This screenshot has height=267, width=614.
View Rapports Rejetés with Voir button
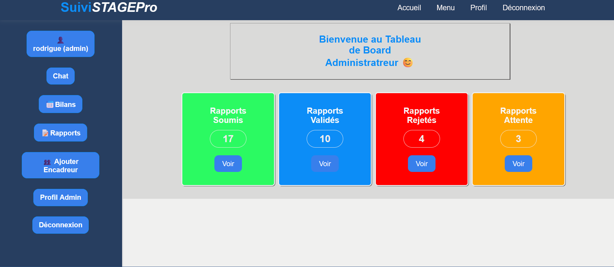422,164
